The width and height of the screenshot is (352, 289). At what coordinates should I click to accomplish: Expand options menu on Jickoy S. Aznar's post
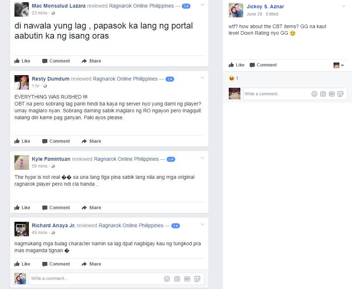(343, 6)
